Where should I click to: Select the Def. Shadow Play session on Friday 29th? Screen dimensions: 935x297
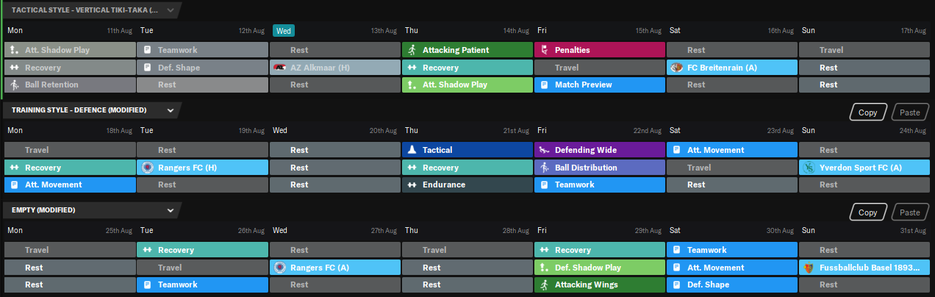point(600,268)
